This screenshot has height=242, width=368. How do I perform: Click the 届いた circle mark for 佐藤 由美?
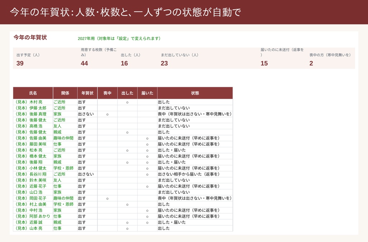click(147, 138)
